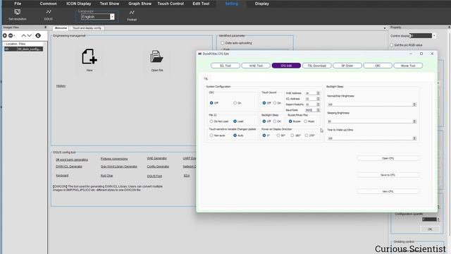Move image up with the up arrow
The image size is (451, 254).
coord(23,35)
